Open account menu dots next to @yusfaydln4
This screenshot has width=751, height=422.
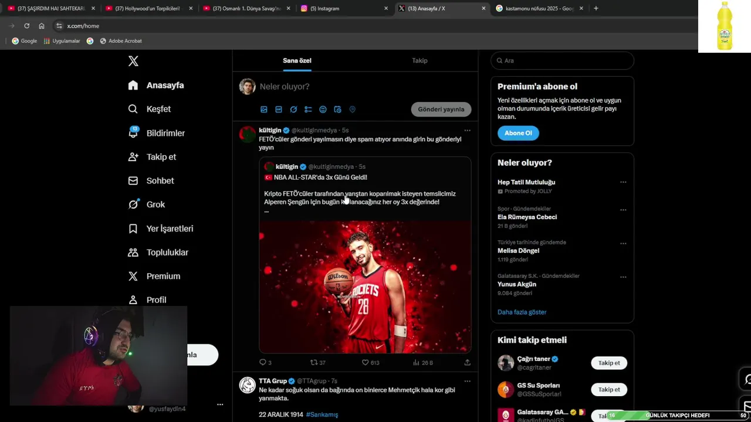tap(220, 404)
